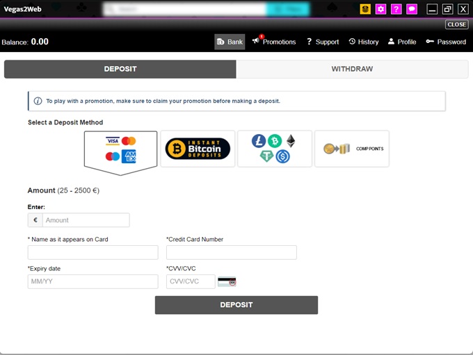Choose Comp Points deposit option
Image resolution: width=473 pixels, height=355 pixels.
(x=351, y=149)
